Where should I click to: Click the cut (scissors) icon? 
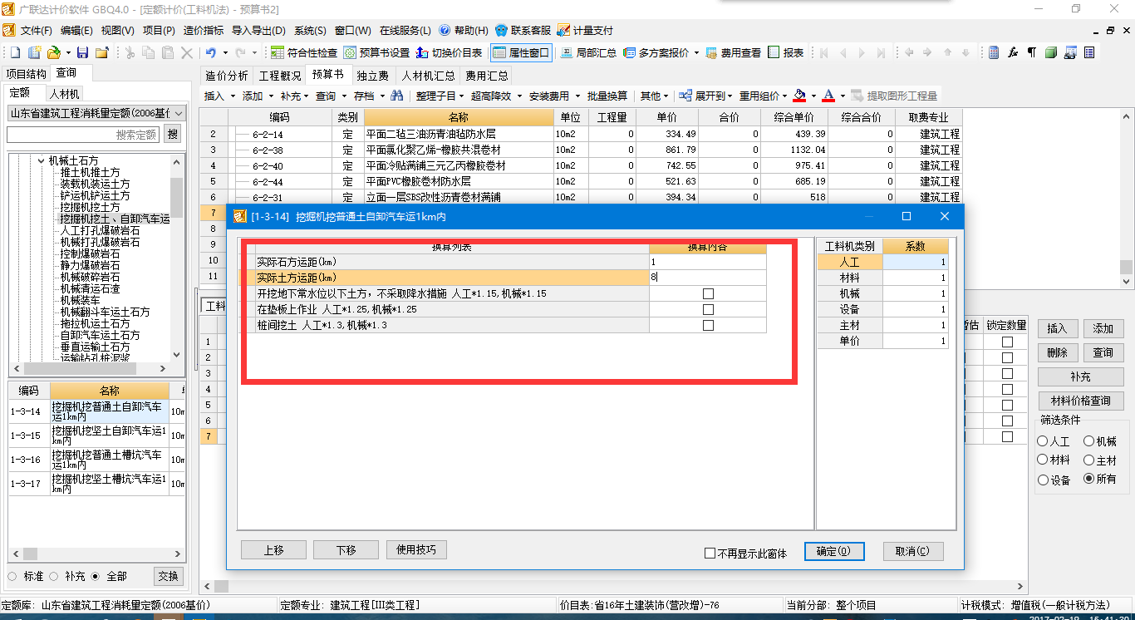130,52
